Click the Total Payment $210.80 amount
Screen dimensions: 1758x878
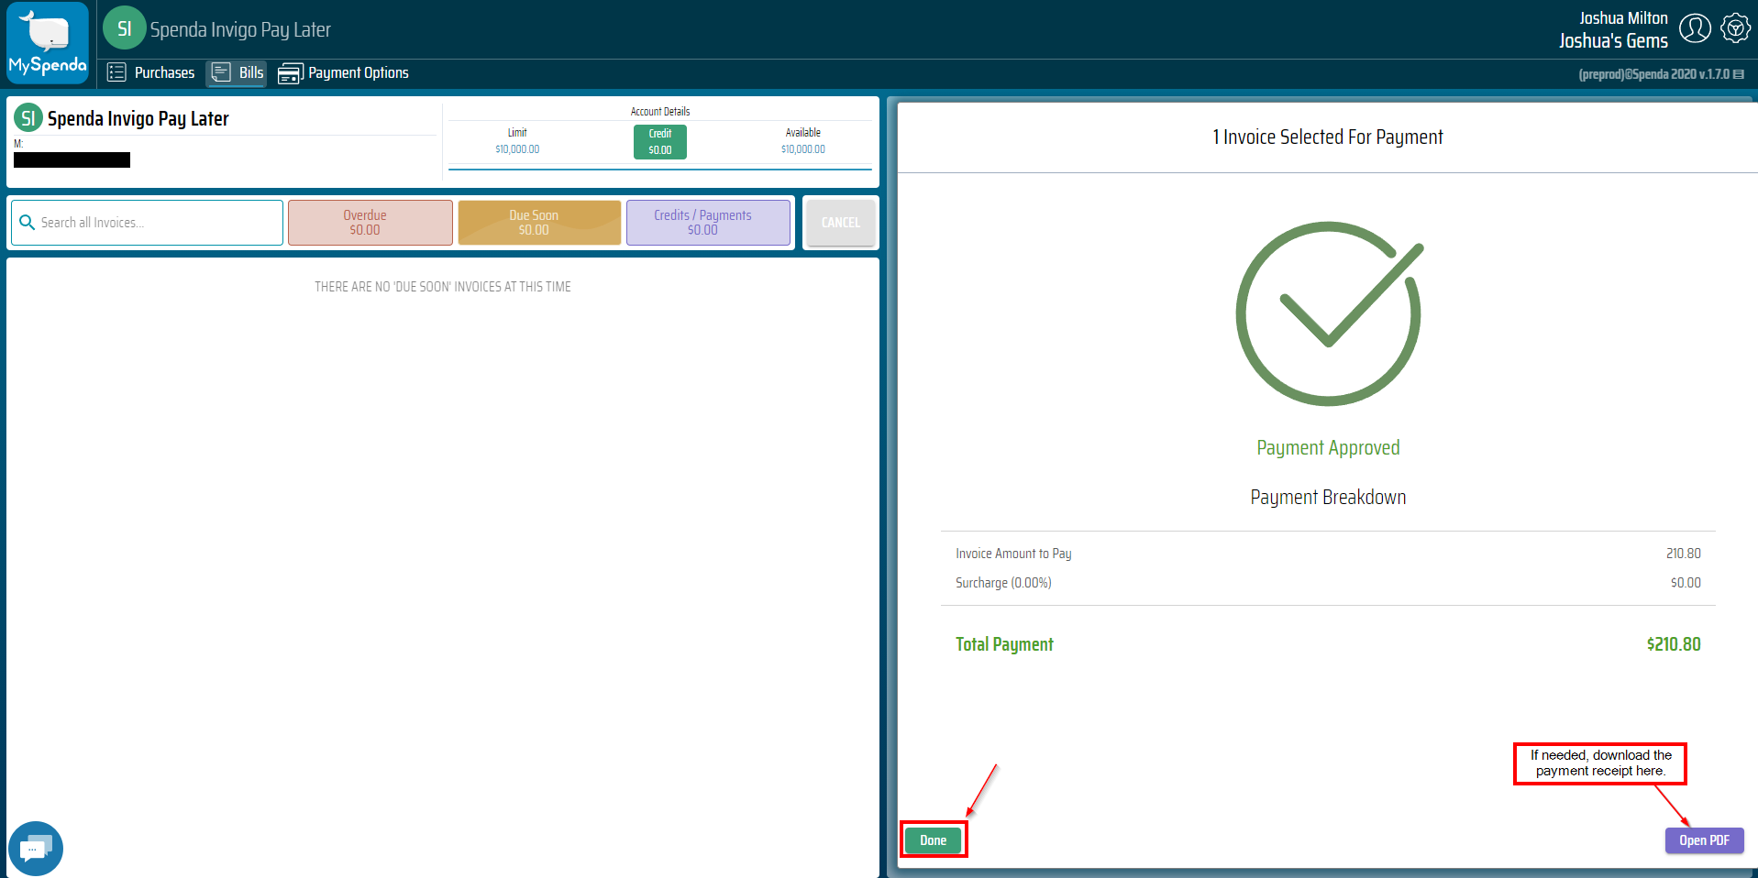(x=1673, y=644)
